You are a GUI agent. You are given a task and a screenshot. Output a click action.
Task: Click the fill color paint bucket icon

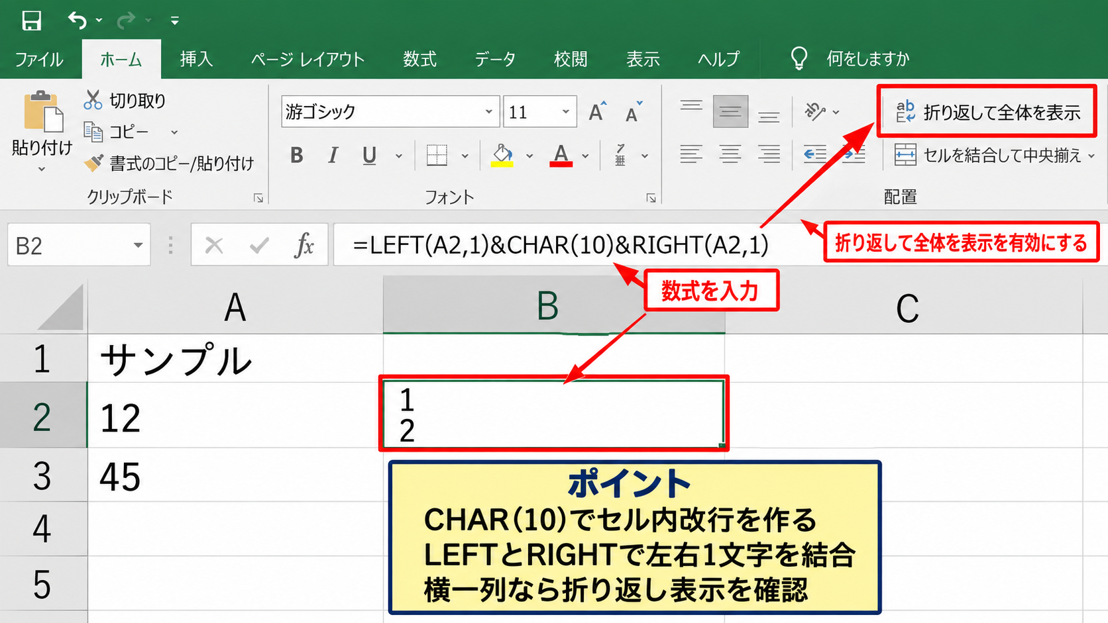[502, 156]
